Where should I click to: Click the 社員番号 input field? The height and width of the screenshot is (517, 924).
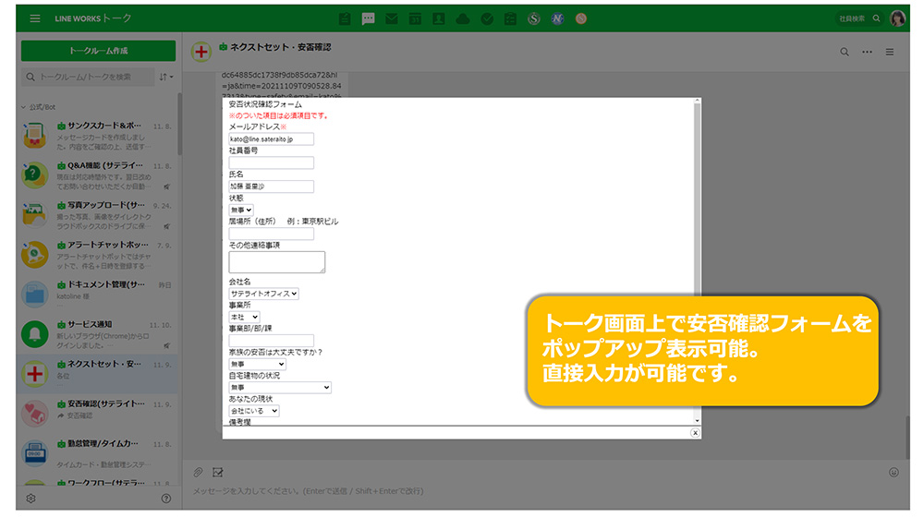pyautogui.click(x=272, y=162)
